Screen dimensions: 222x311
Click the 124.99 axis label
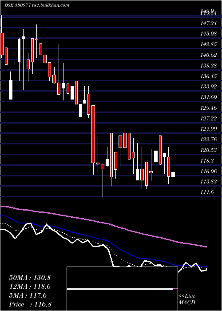coord(208,129)
